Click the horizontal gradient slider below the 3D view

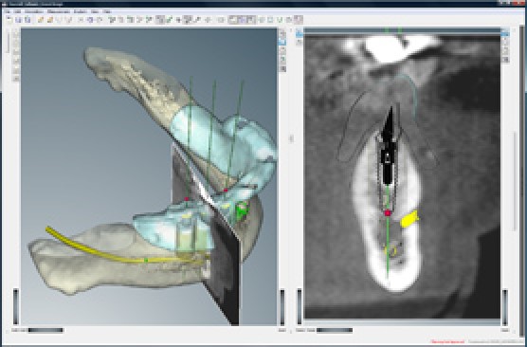tap(45, 330)
